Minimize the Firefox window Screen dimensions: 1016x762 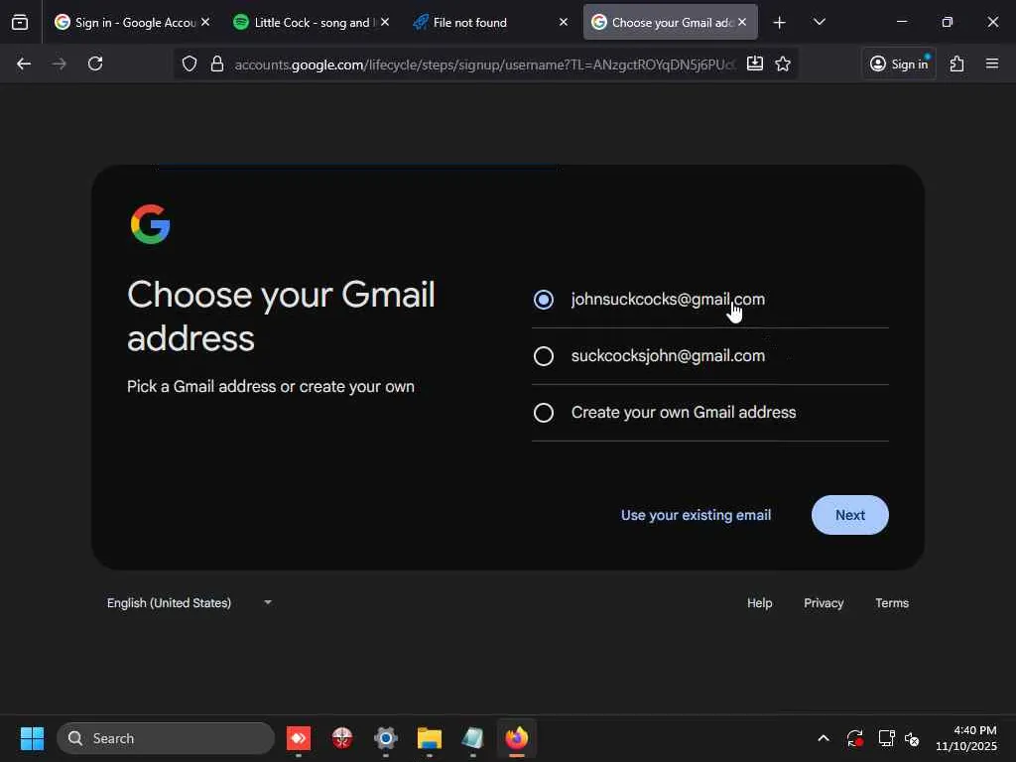[x=901, y=22]
